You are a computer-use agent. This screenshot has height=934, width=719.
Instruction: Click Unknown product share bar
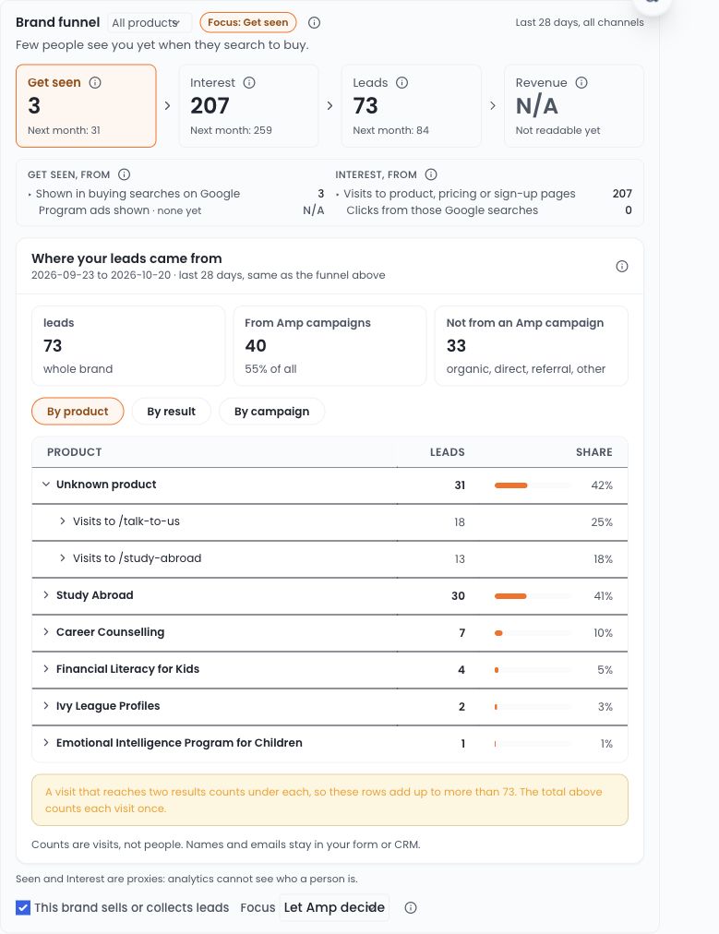pyautogui.click(x=532, y=485)
